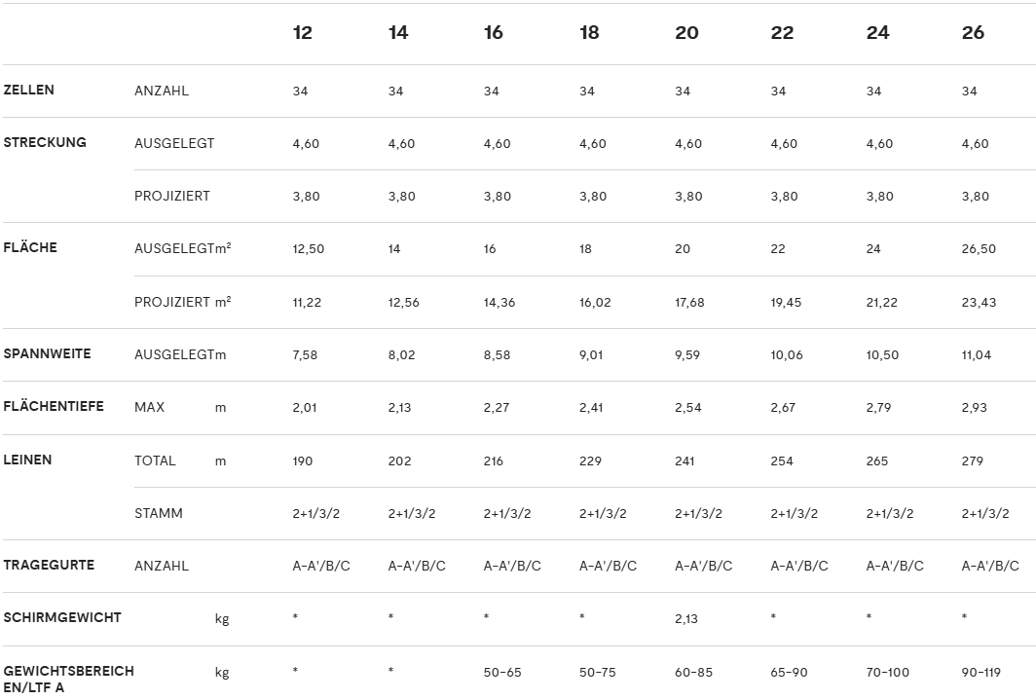Click the SPANNWEITE row label
The height and width of the screenshot is (700, 1036).
47,353
